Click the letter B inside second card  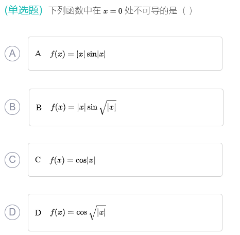pyautogui.click(x=39, y=108)
